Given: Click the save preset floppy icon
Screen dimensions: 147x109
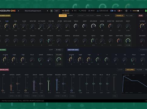Looking at the screenshot, I should tap(52, 11).
